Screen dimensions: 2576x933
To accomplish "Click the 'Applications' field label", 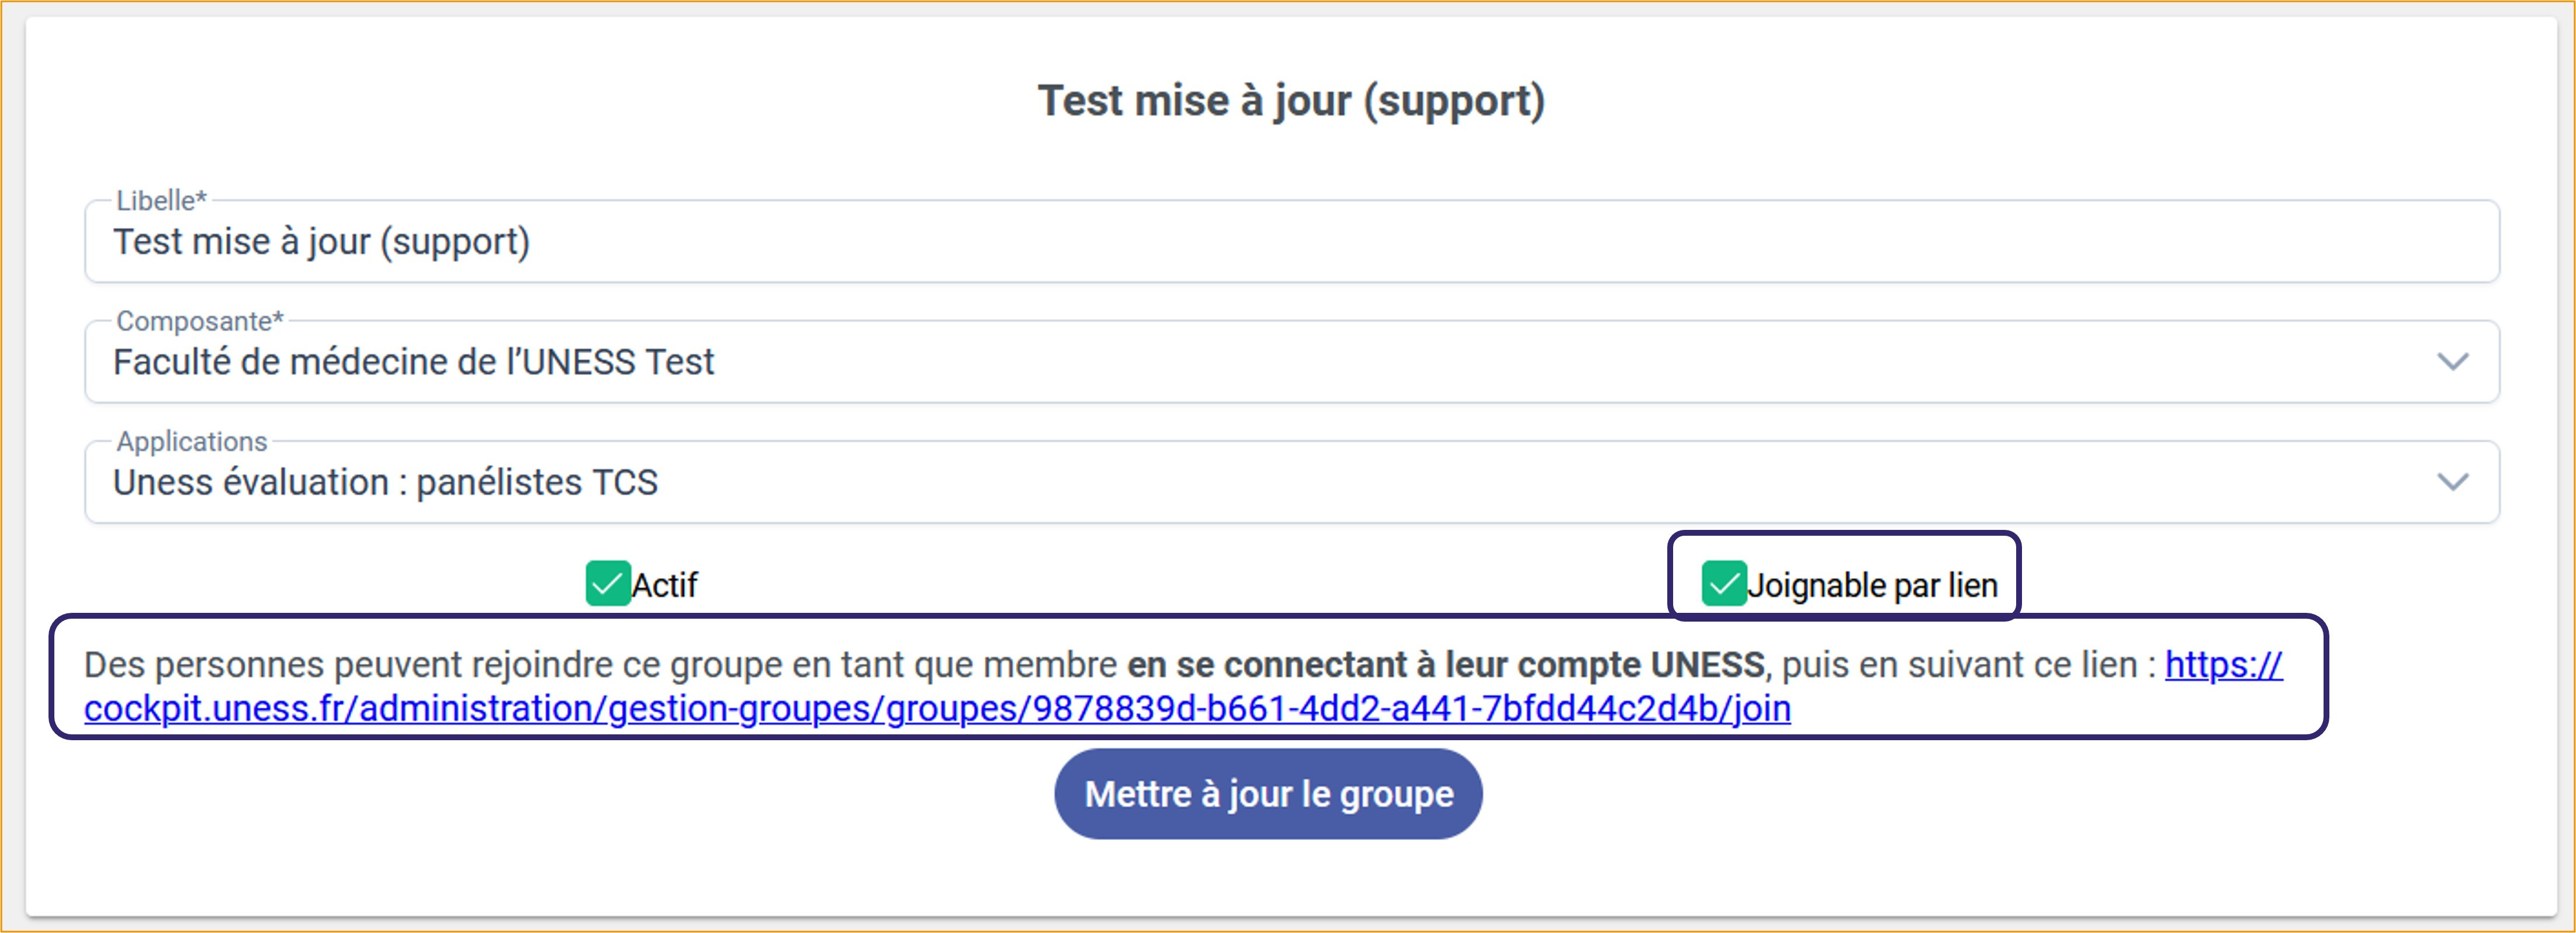I will 192,442.
